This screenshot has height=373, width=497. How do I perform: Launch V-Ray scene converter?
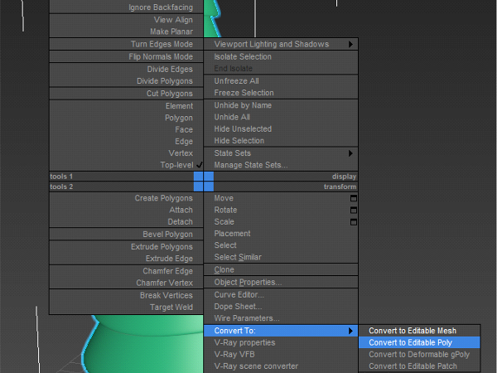click(281, 366)
